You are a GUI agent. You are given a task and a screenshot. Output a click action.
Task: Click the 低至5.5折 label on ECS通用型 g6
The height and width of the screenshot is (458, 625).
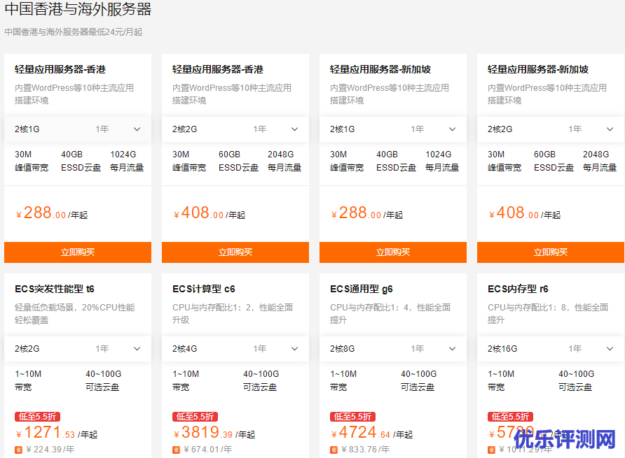(x=352, y=417)
